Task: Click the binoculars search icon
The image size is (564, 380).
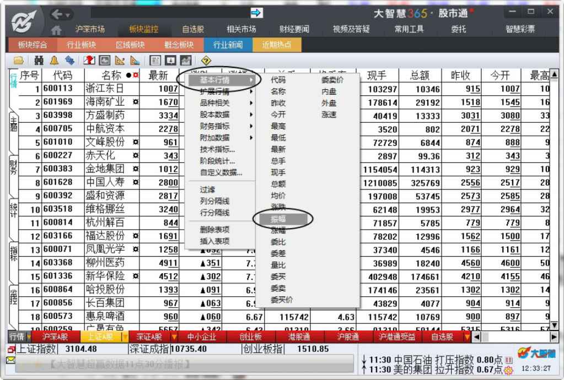Action: coord(39,61)
